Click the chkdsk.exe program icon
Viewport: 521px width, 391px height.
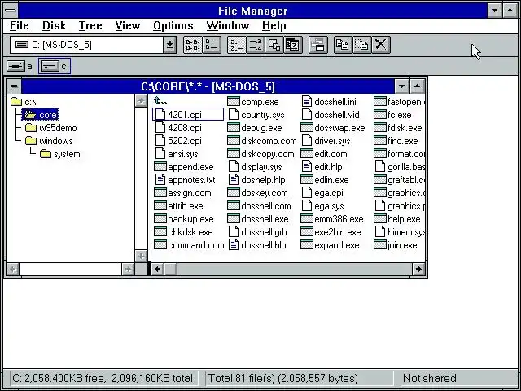pyautogui.click(x=160, y=231)
